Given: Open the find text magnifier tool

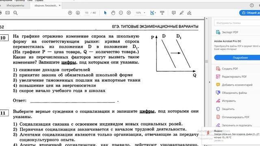Looking at the screenshot, I should (15, 13).
